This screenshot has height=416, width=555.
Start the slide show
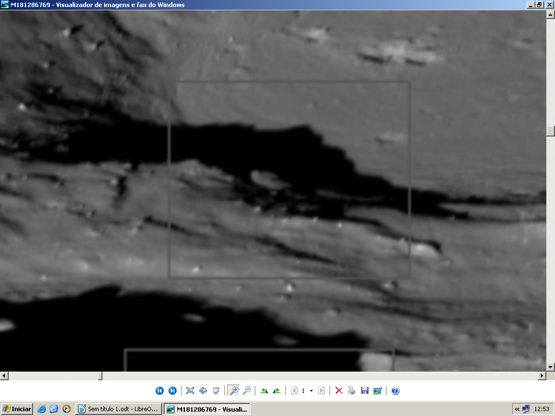click(216, 391)
